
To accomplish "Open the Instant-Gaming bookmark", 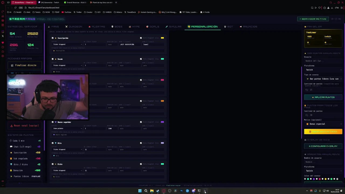I will click(x=147, y=12).
